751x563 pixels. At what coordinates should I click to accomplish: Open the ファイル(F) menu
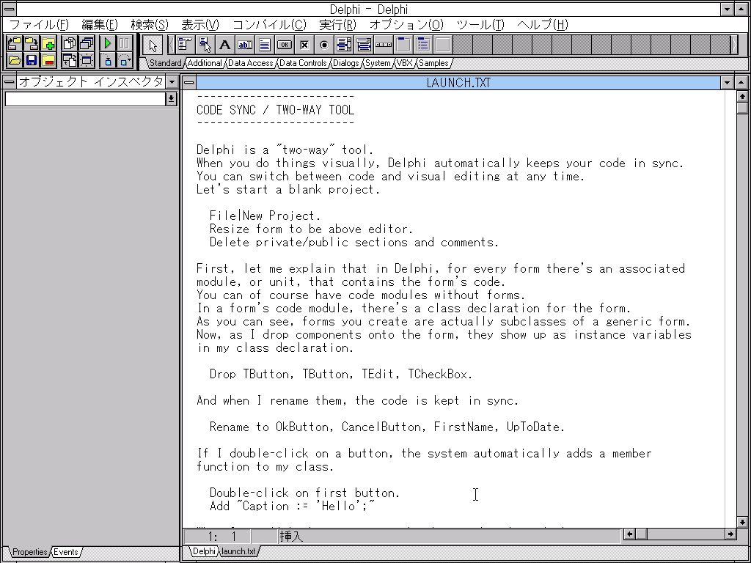point(40,25)
